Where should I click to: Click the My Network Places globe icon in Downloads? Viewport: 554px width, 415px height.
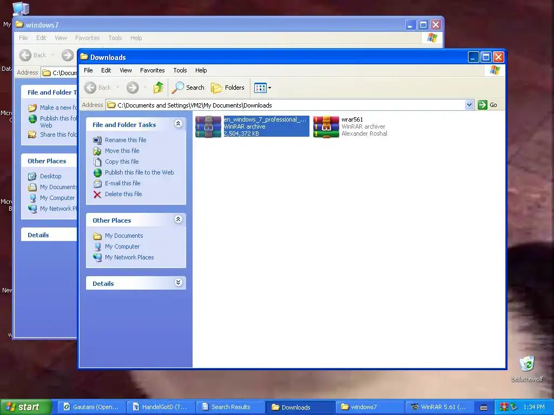(97, 258)
